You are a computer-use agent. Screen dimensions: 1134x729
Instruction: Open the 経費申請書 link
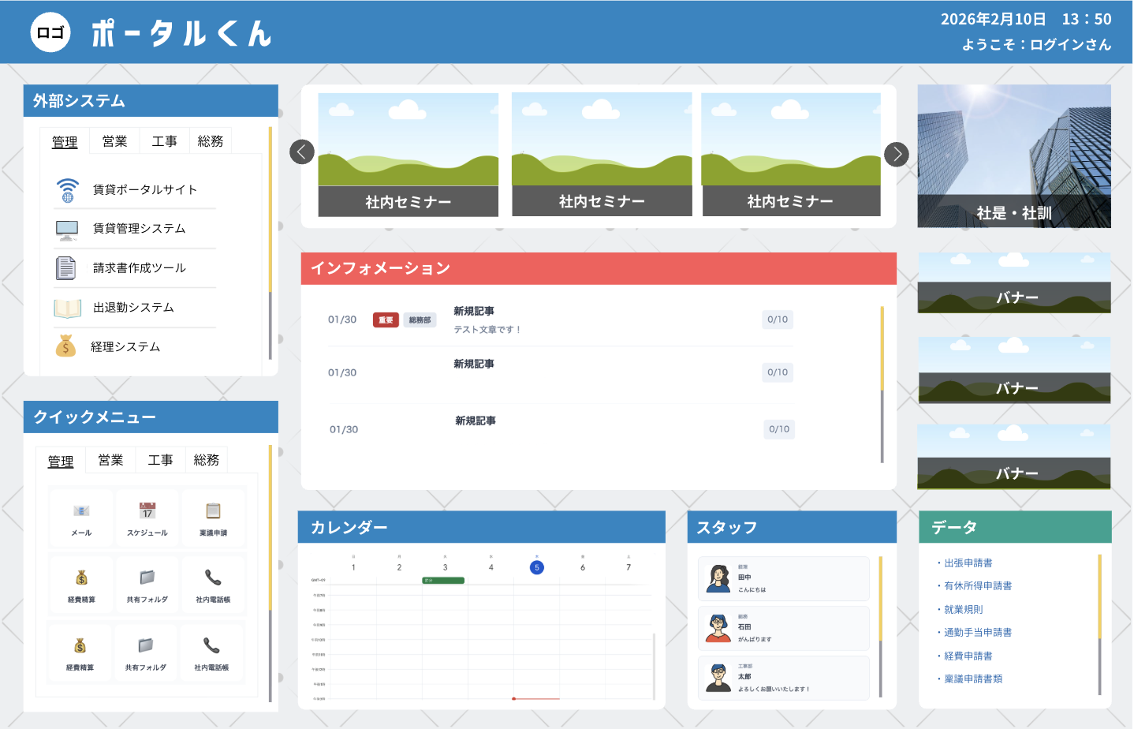(967, 655)
